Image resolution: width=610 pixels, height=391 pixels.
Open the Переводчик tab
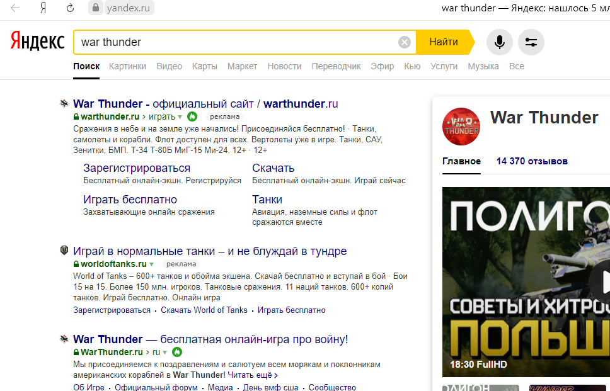(336, 67)
